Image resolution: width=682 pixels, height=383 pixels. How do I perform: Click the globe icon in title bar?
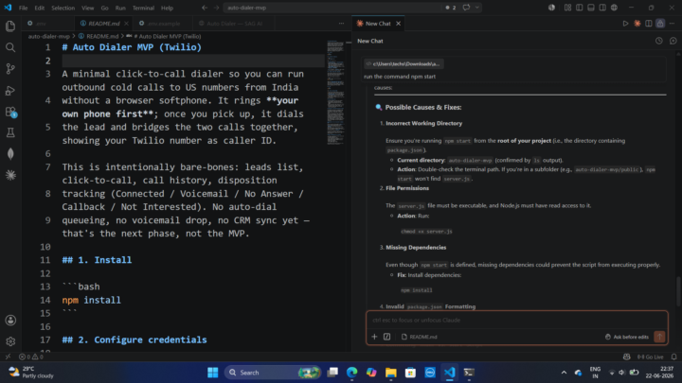pos(614,8)
